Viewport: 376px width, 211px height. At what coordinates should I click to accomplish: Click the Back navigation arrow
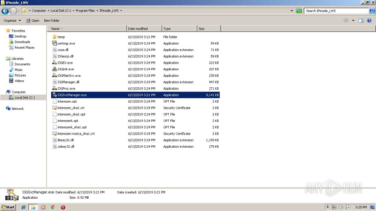click(5, 11)
